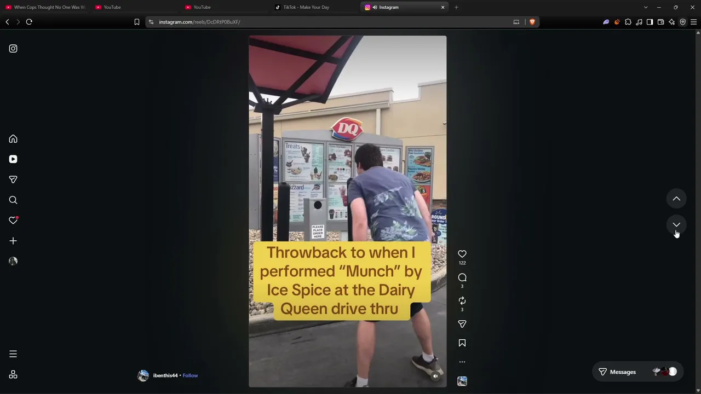The width and height of the screenshot is (701, 394).
Task: Open the tab search dropdown
Action: coord(646,7)
